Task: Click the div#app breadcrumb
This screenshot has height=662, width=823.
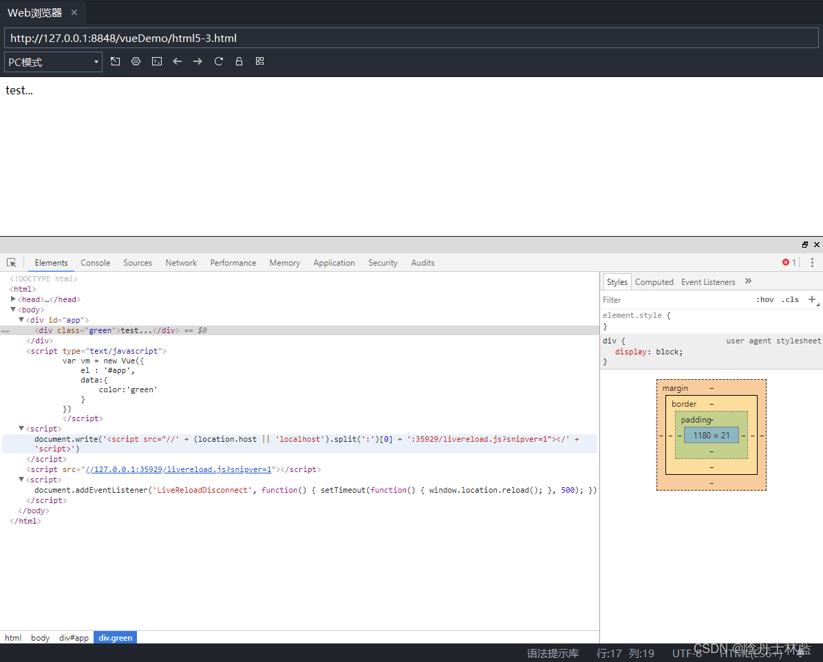Action: coord(74,638)
